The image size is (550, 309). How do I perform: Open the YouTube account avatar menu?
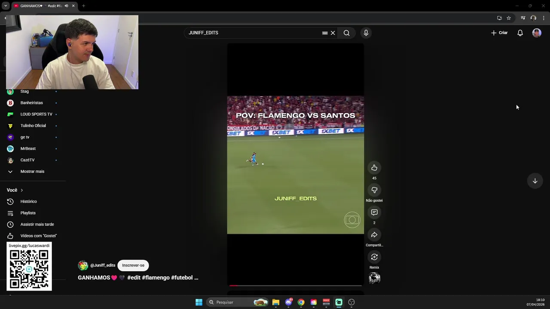tap(537, 33)
